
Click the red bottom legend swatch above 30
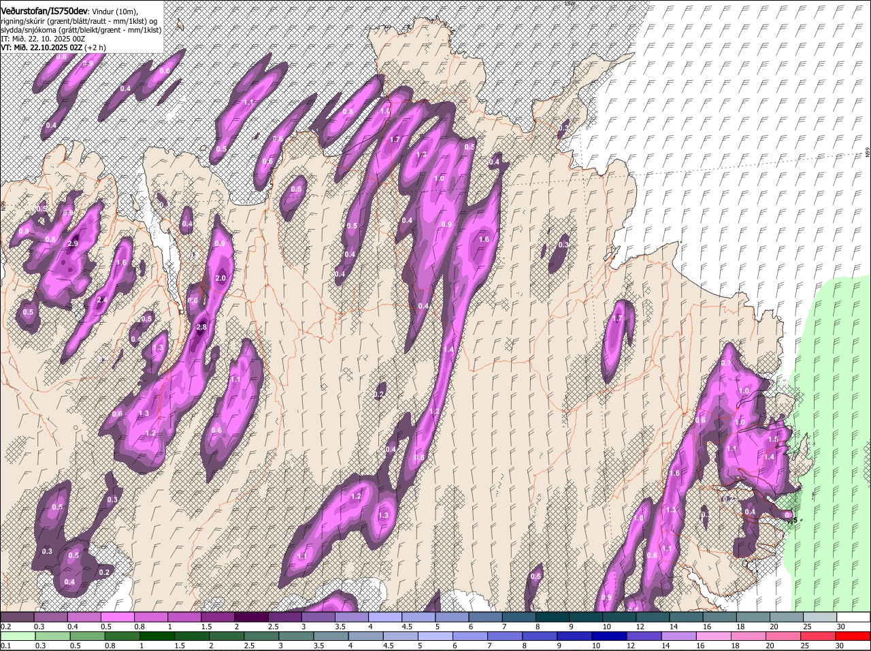(853, 636)
